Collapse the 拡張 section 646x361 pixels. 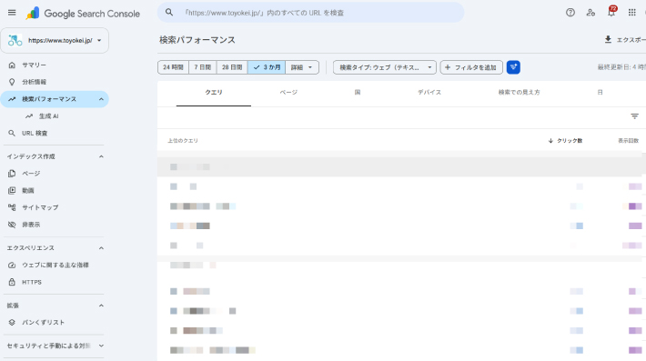(101, 306)
